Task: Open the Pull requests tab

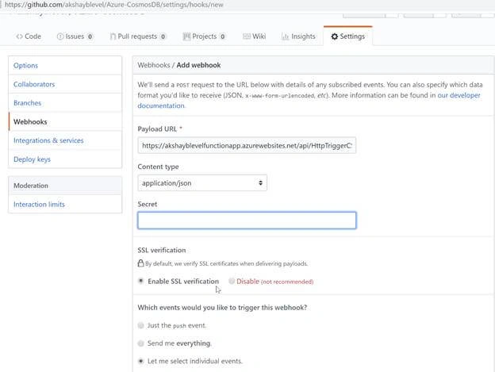Action: click(x=138, y=36)
